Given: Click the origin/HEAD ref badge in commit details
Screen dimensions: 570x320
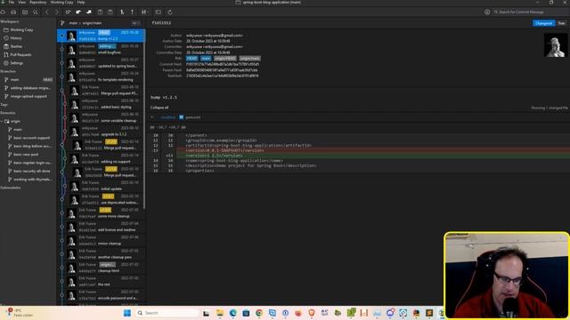Looking at the screenshot, I should [x=225, y=58].
